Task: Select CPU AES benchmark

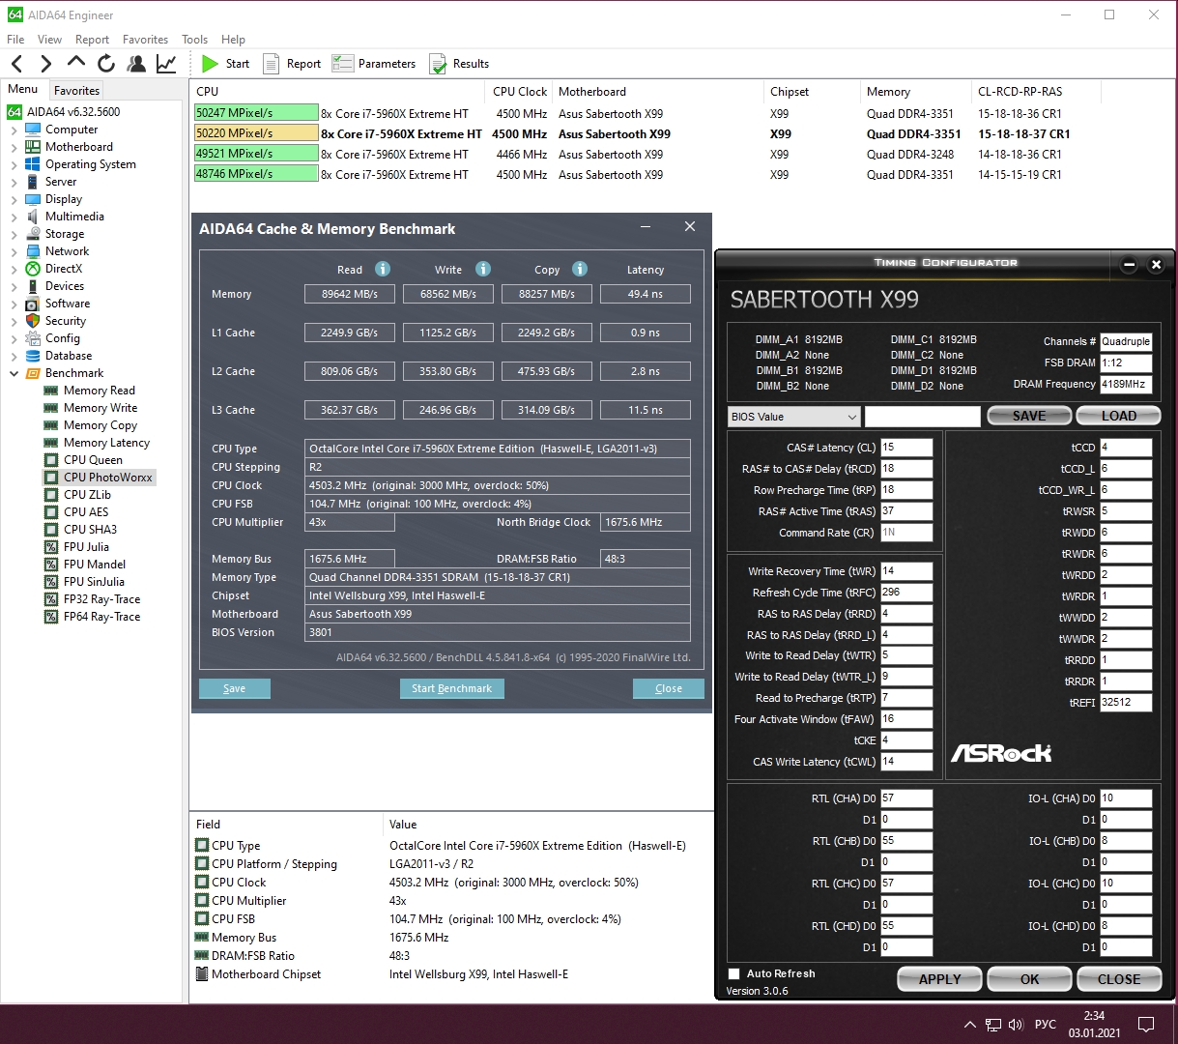Action: coord(86,512)
